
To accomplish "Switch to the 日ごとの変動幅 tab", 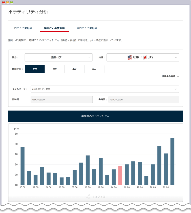I will pyautogui.click(x=23, y=28).
